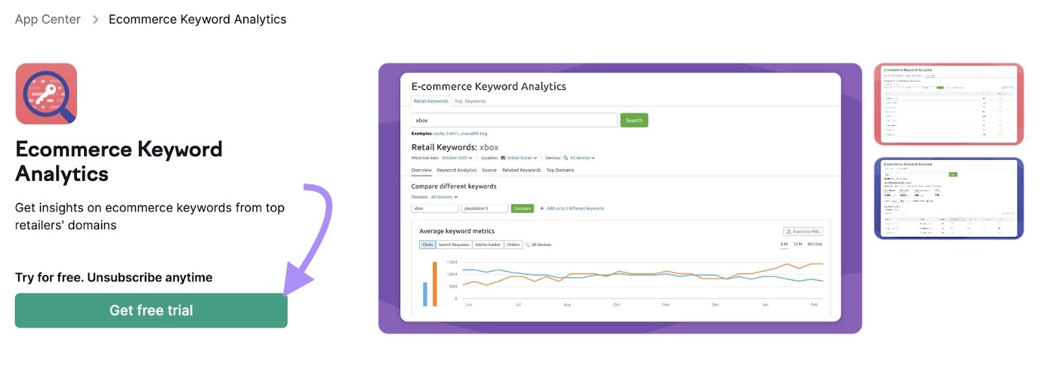Open the Related Keywords tab
This screenshot has height=376, width=1043.
521,170
